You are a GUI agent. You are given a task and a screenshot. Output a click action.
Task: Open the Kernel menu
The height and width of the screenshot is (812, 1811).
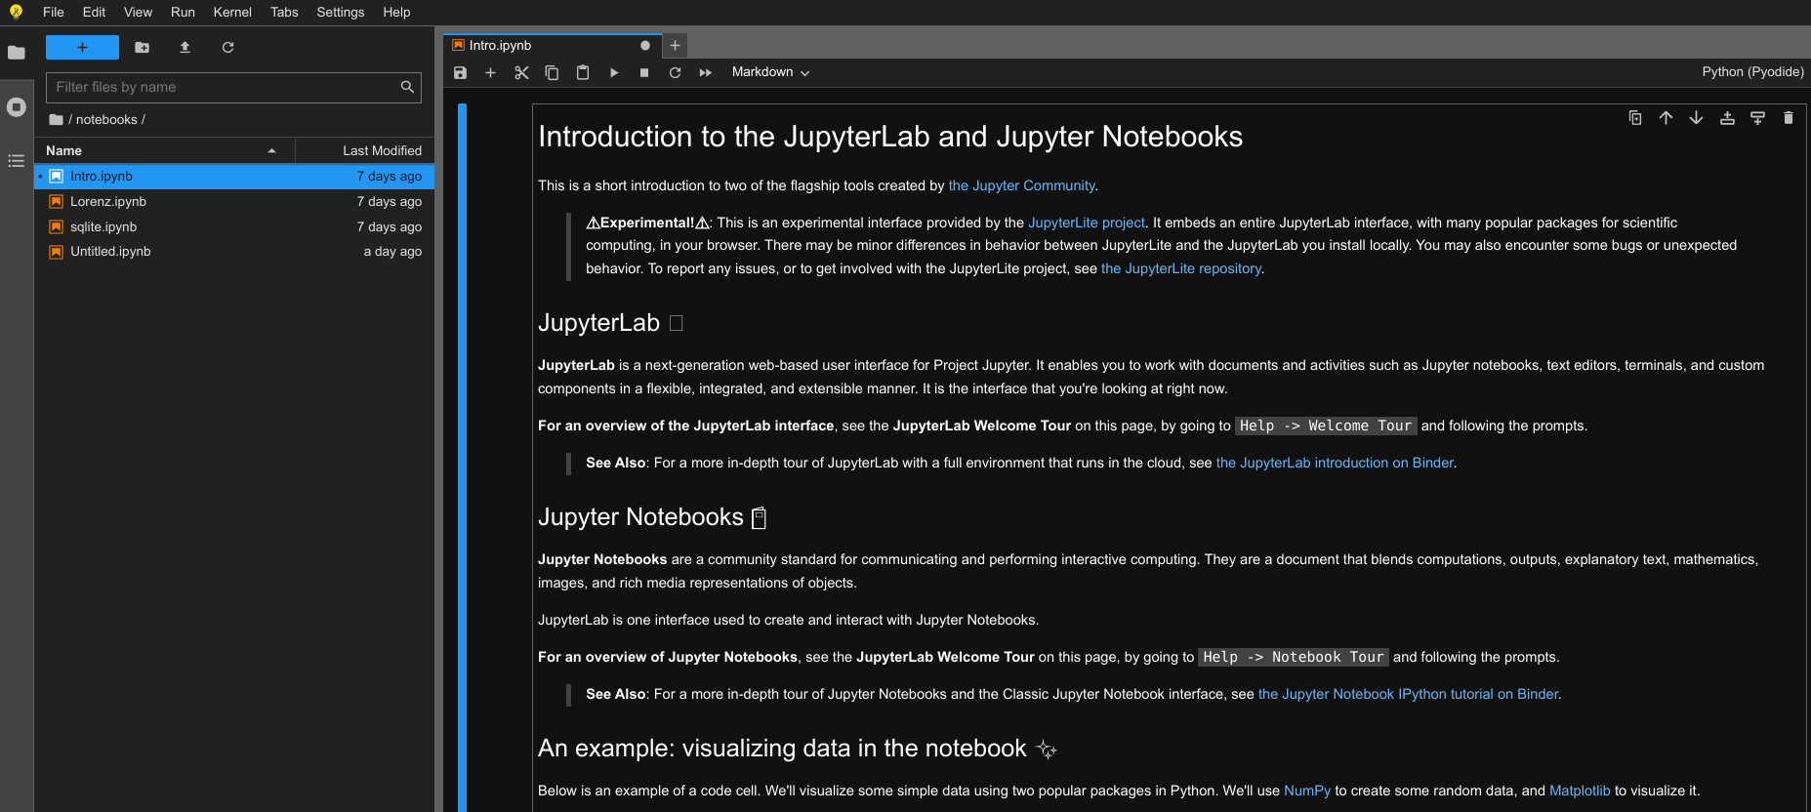coord(232,12)
